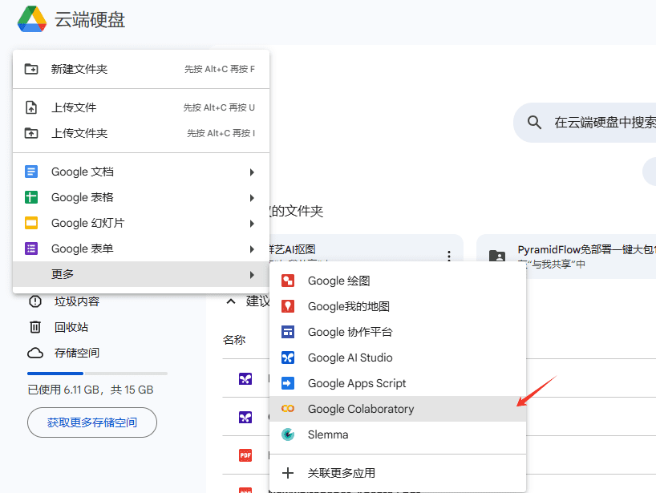The height and width of the screenshot is (493, 656).
Task: Open the PyramidFlow shared folder card
Action: [x=566, y=257]
